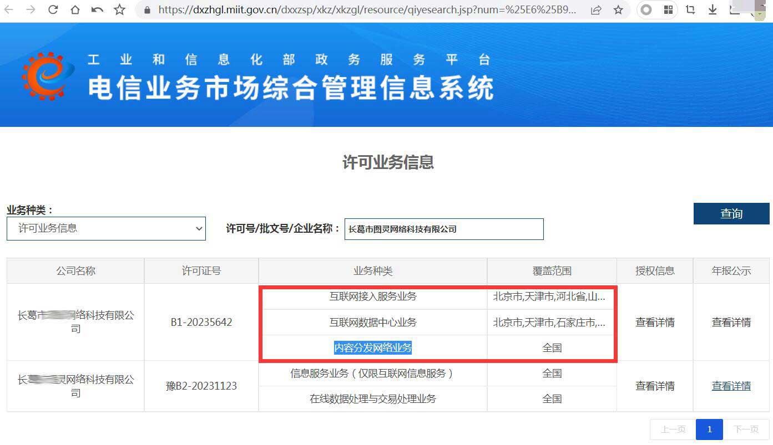Screen dimensions: 773x445
Task: Click the 下一页 pagination button
Action: click(x=746, y=429)
